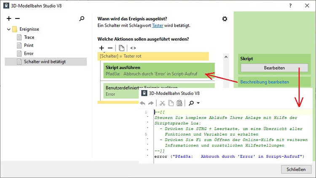Collapse the Ereignisse folder
This screenshot has width=316, height=178.
pos(9,29)
